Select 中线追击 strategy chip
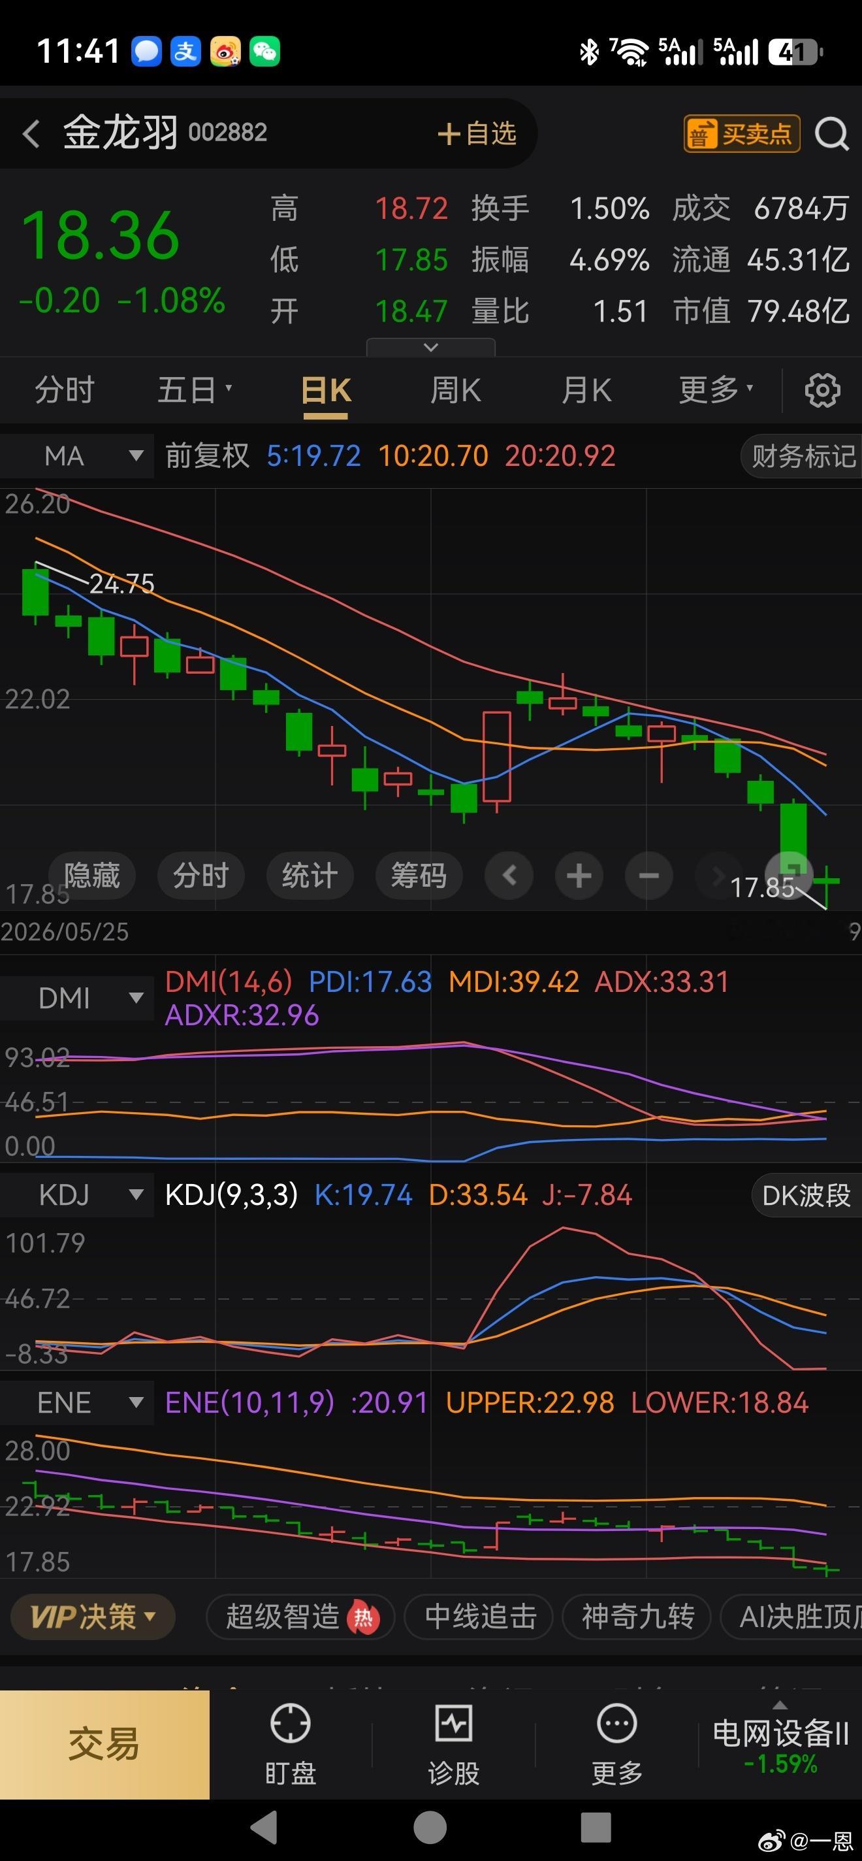The height and width of the screenshot is (1861, 862). pos(479,1617)
